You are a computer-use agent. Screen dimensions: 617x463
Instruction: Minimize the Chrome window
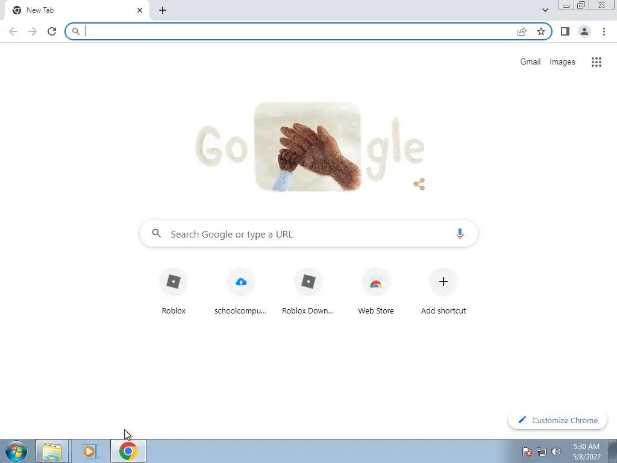(x=566, y=5)
